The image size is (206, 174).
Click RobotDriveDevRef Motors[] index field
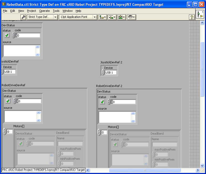tap(10, 132)
